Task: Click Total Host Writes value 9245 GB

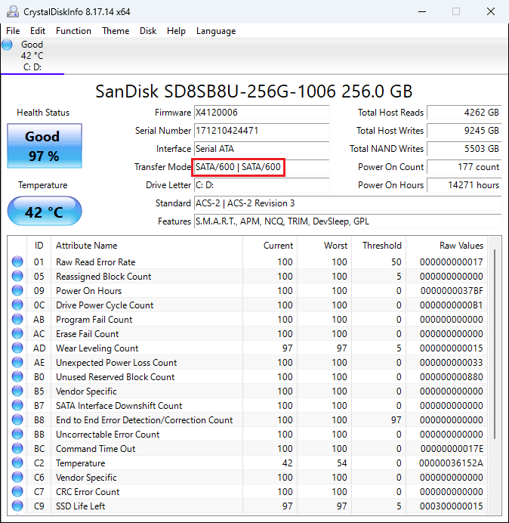Action: (464, 131)
